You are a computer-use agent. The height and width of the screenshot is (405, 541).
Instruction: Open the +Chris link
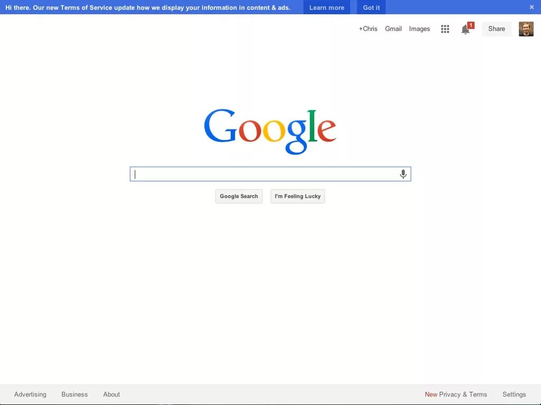point(368,29)
